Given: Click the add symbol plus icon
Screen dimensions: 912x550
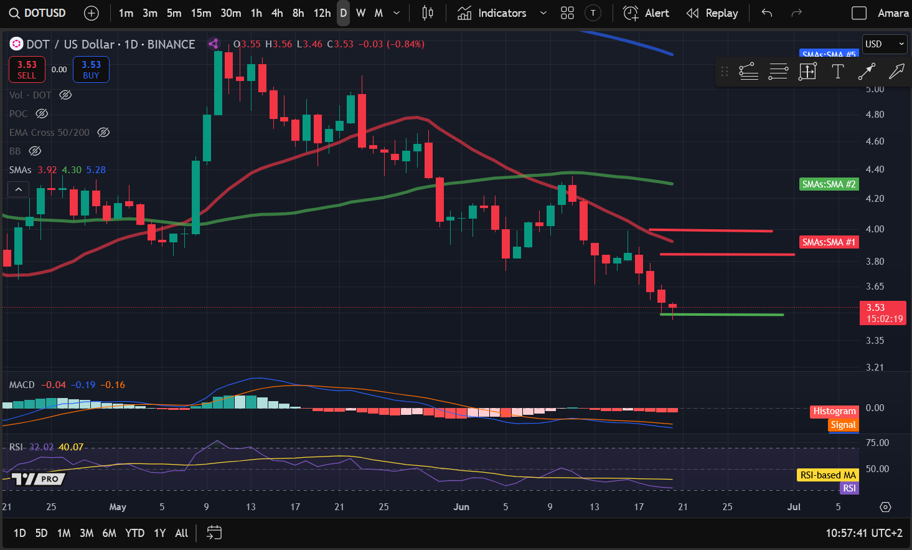Looking at the screenshot, I should click(92, 13).
